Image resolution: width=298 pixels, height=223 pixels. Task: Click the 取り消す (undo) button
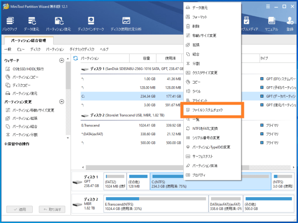[x=52, y=209]
